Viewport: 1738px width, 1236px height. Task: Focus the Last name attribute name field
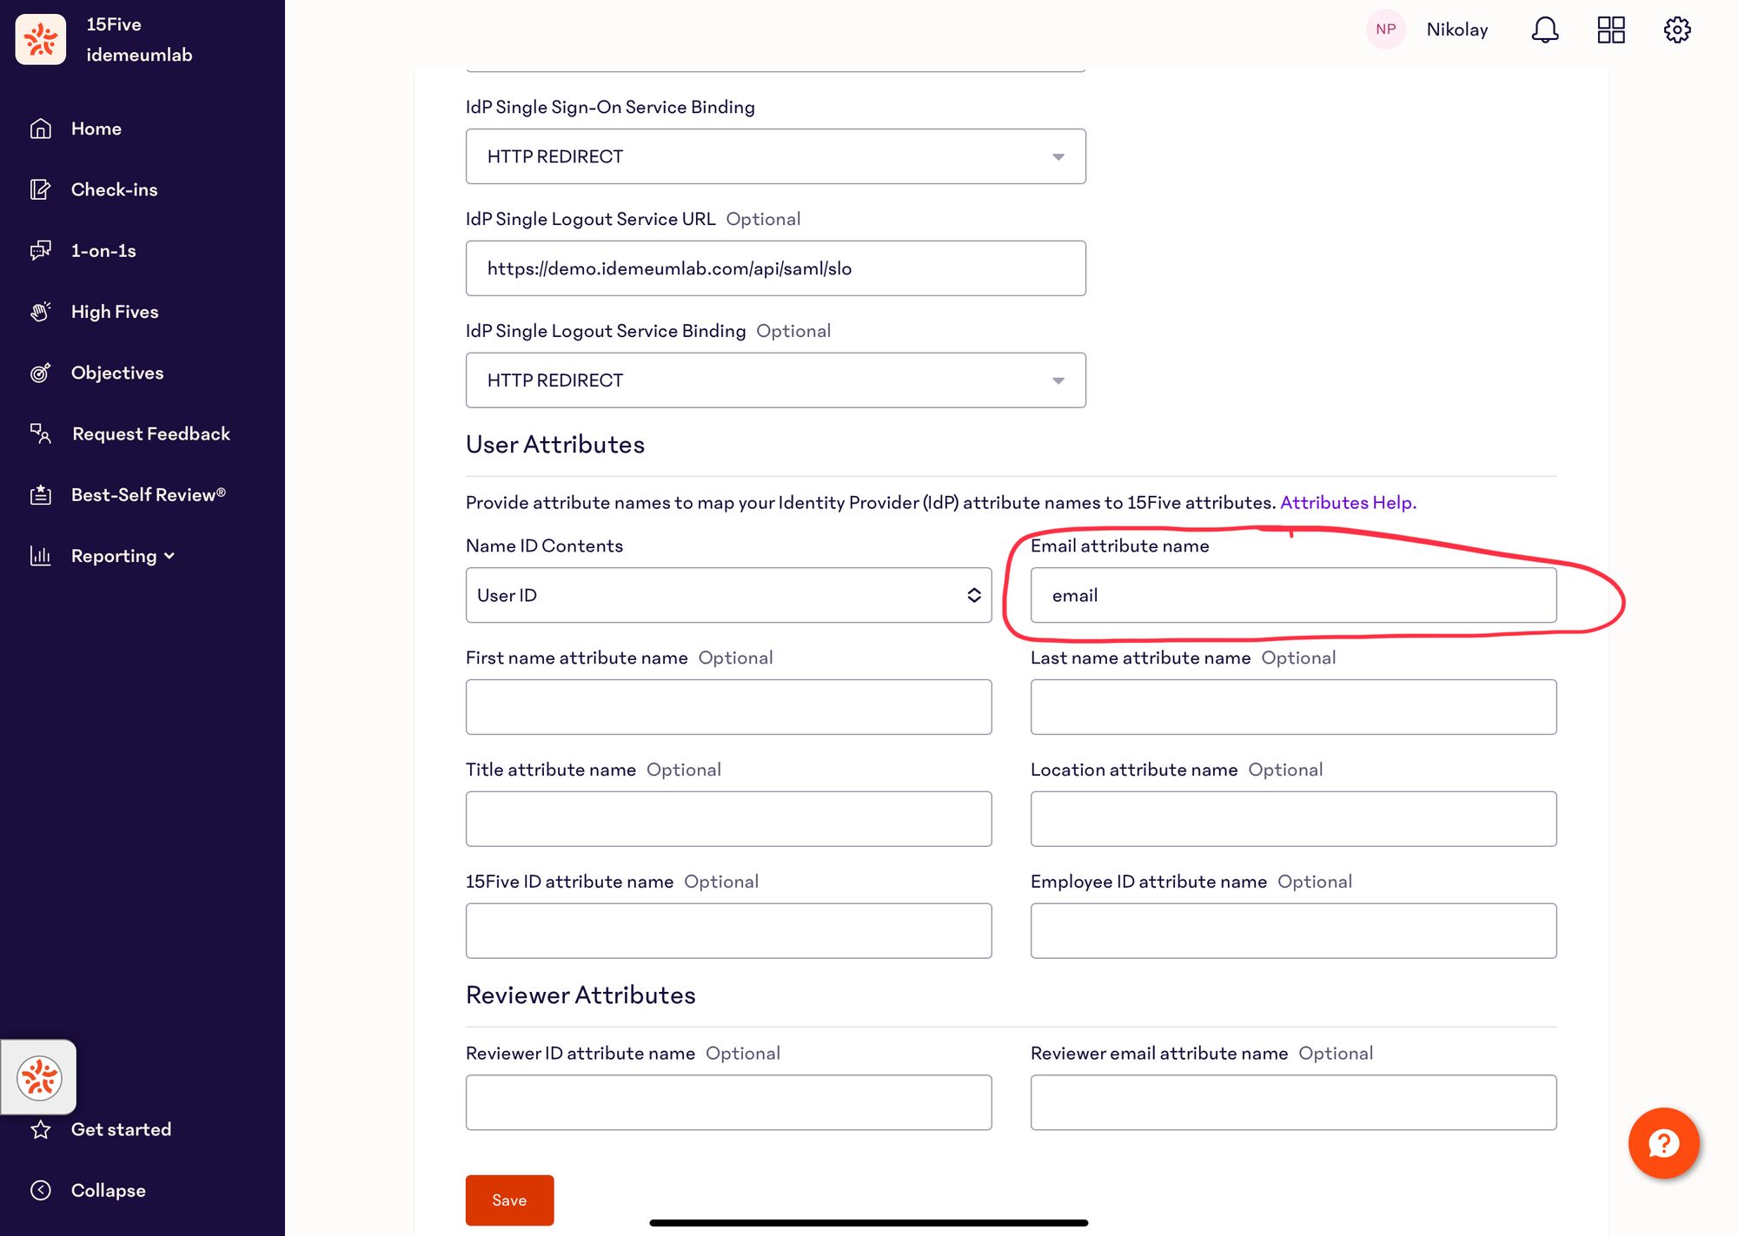coord(1293,707)
